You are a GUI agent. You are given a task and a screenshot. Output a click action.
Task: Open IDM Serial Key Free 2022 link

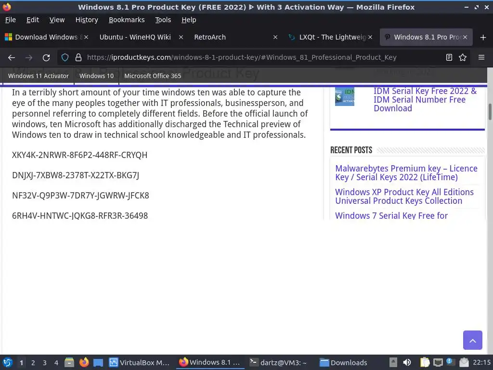[x=425, y=100]
